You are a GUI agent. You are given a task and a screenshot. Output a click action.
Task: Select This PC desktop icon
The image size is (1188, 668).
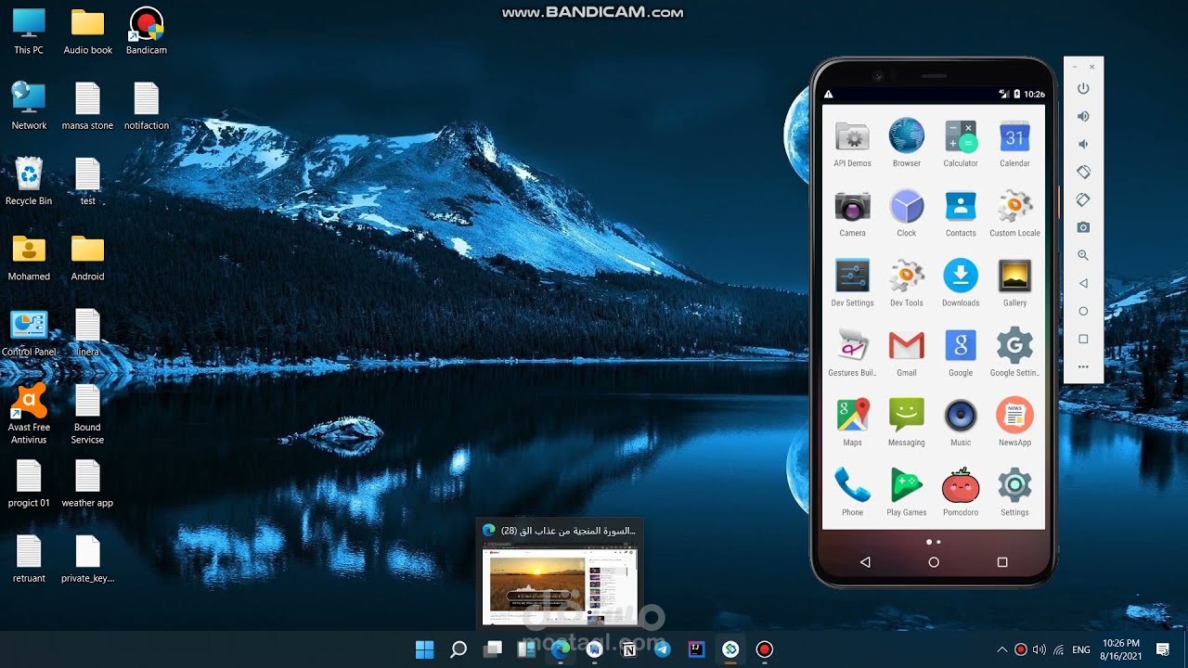29,31
